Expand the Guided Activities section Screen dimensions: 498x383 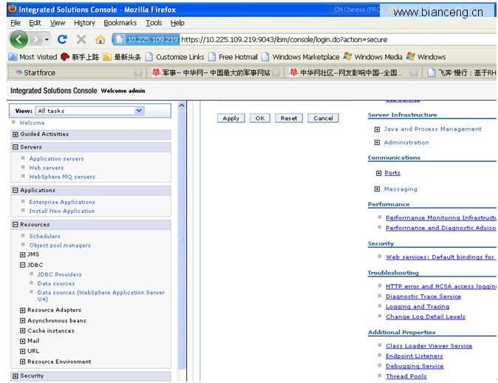pos(15,135)
